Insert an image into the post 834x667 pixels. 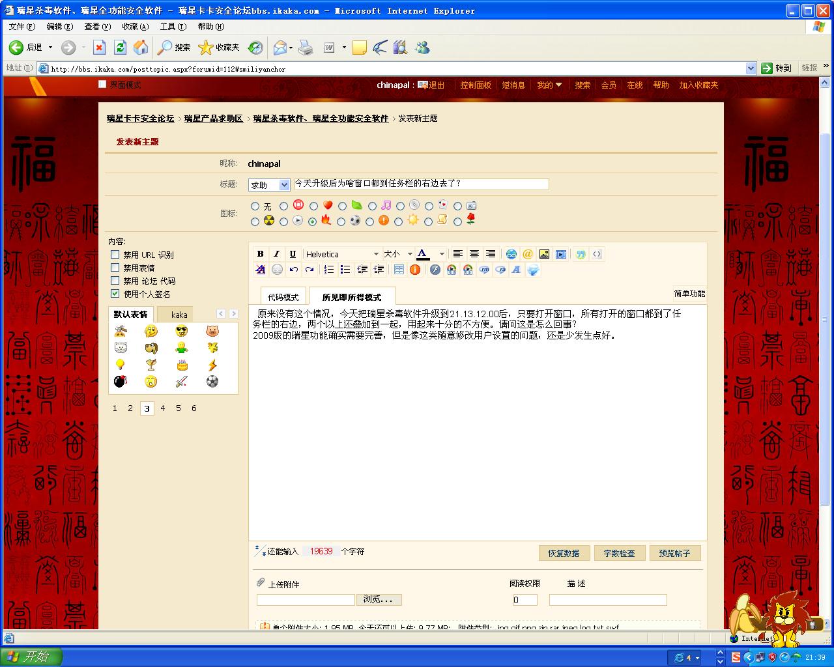point(544,254)
